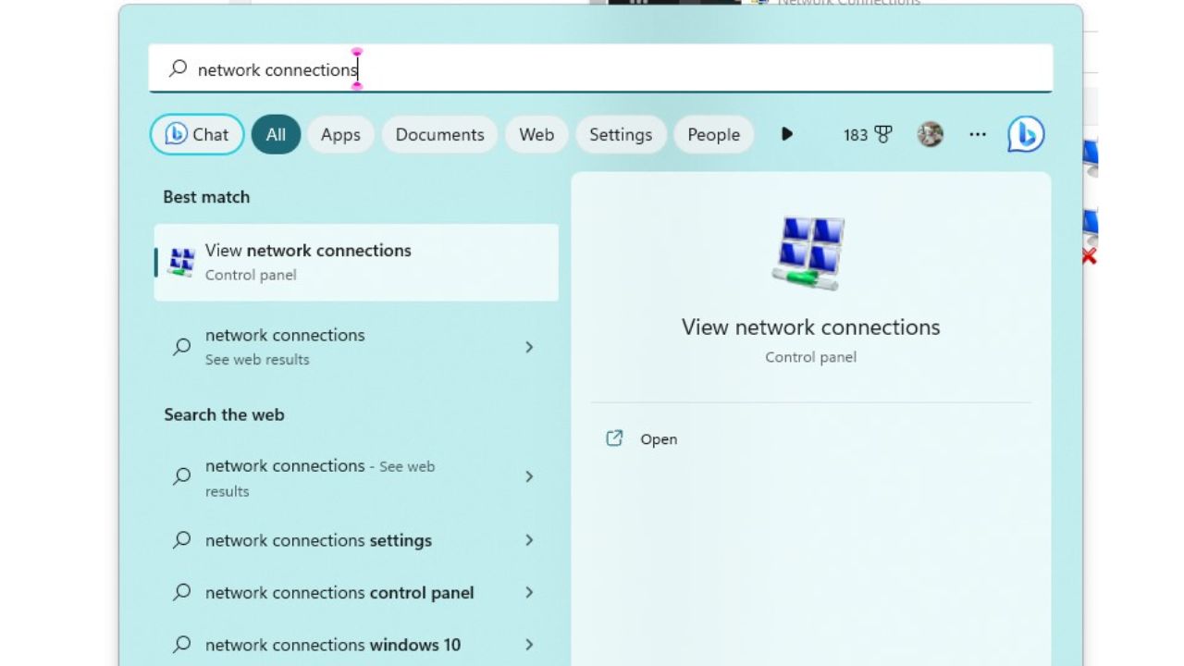The image size is (1184, 666).
Task: Switch to the Apps filter
Action: [340, 134]
